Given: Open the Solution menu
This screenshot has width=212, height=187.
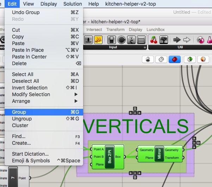Looking at the screenshot, I should click(x=73, y=4).
